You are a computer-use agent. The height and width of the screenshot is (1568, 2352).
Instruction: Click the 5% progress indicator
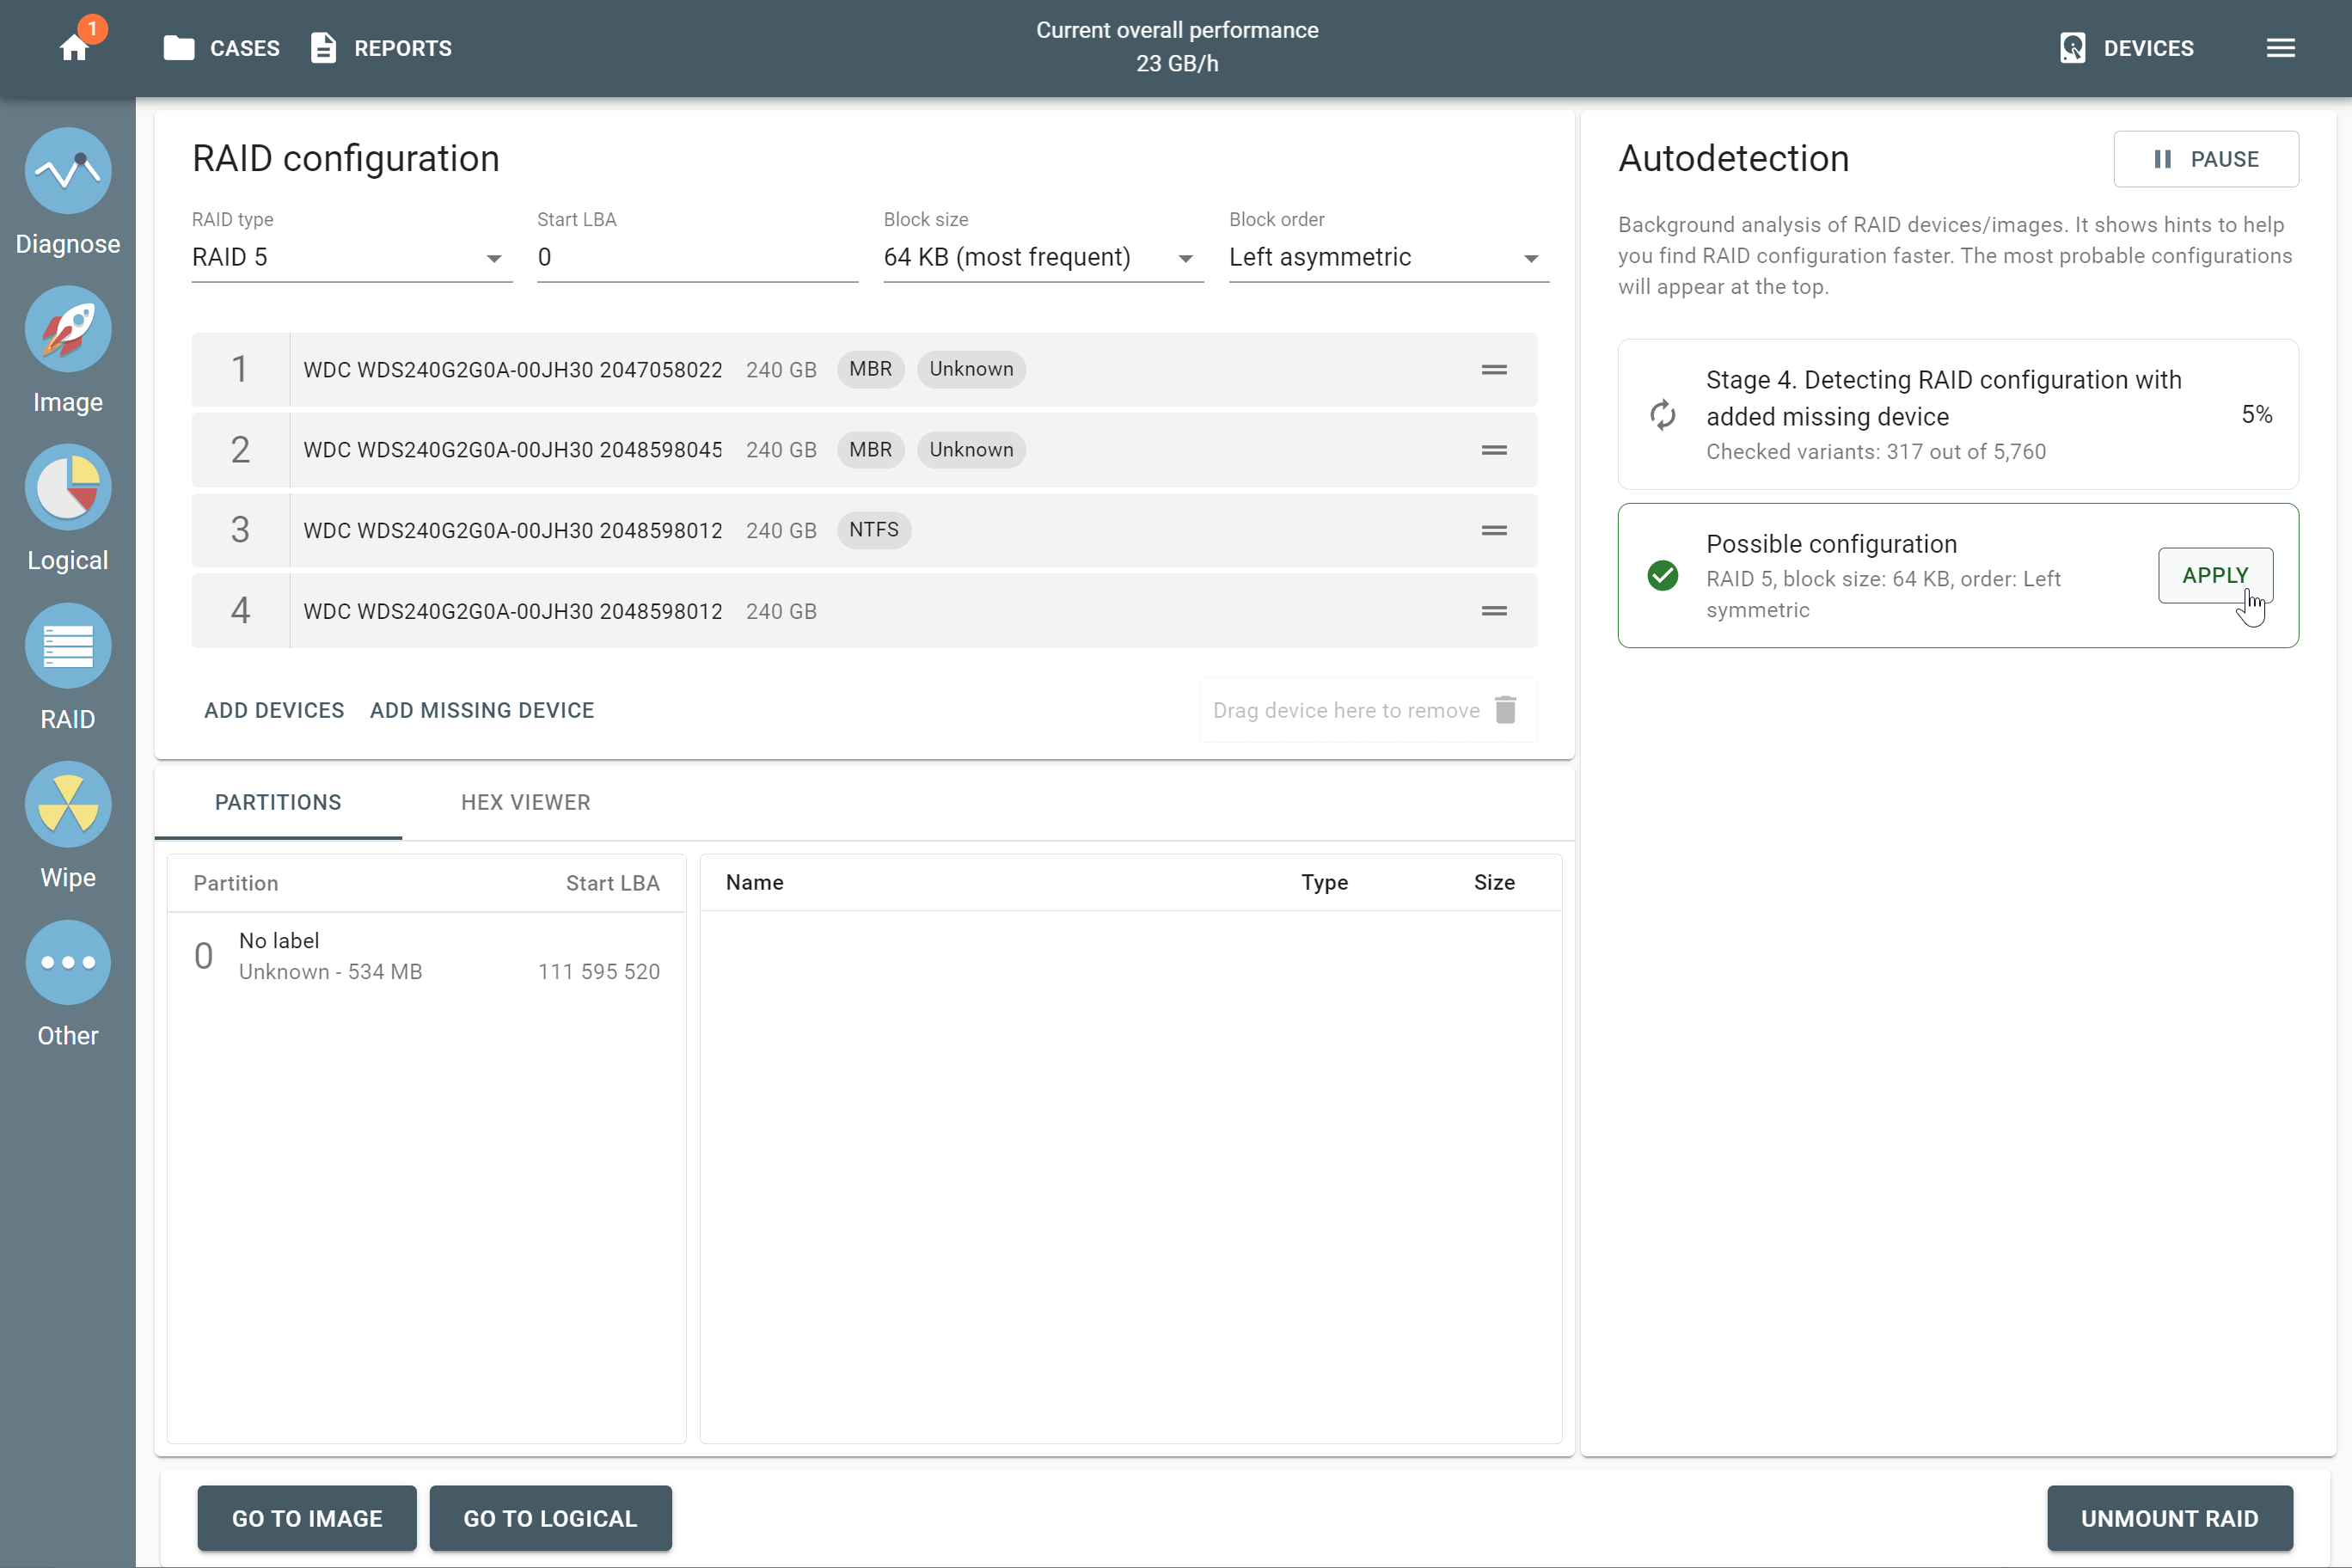[x=2256, y=414]
